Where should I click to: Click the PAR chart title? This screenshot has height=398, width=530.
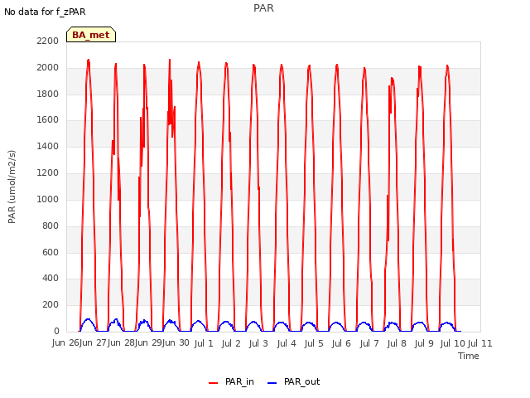coord(263,8)
